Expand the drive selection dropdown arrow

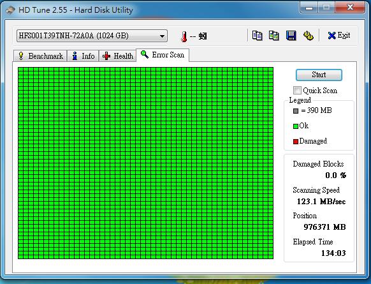[162, 36]
